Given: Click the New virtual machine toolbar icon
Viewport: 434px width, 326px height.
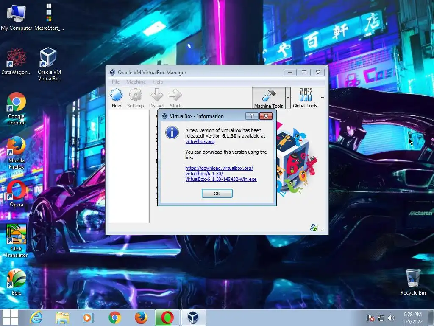Looking at the screenshot, I should [116, 98].
